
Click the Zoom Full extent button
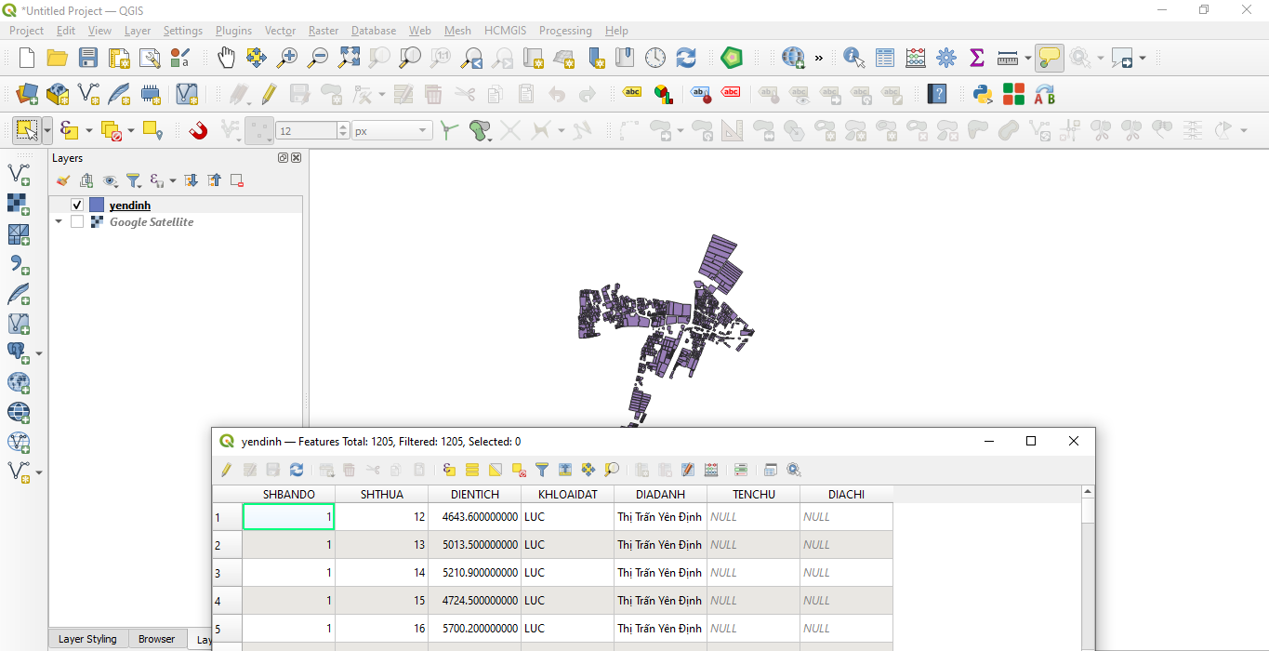(x=349, y=57)
